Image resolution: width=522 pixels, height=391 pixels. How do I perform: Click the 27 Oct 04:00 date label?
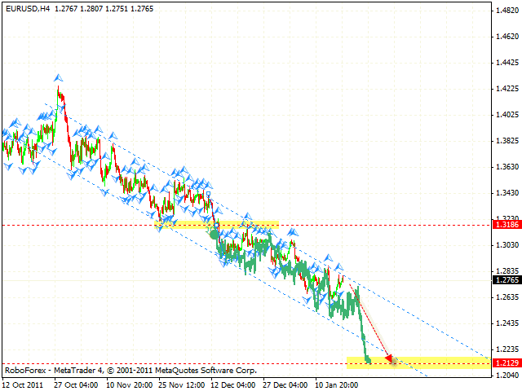pos(77,384)
